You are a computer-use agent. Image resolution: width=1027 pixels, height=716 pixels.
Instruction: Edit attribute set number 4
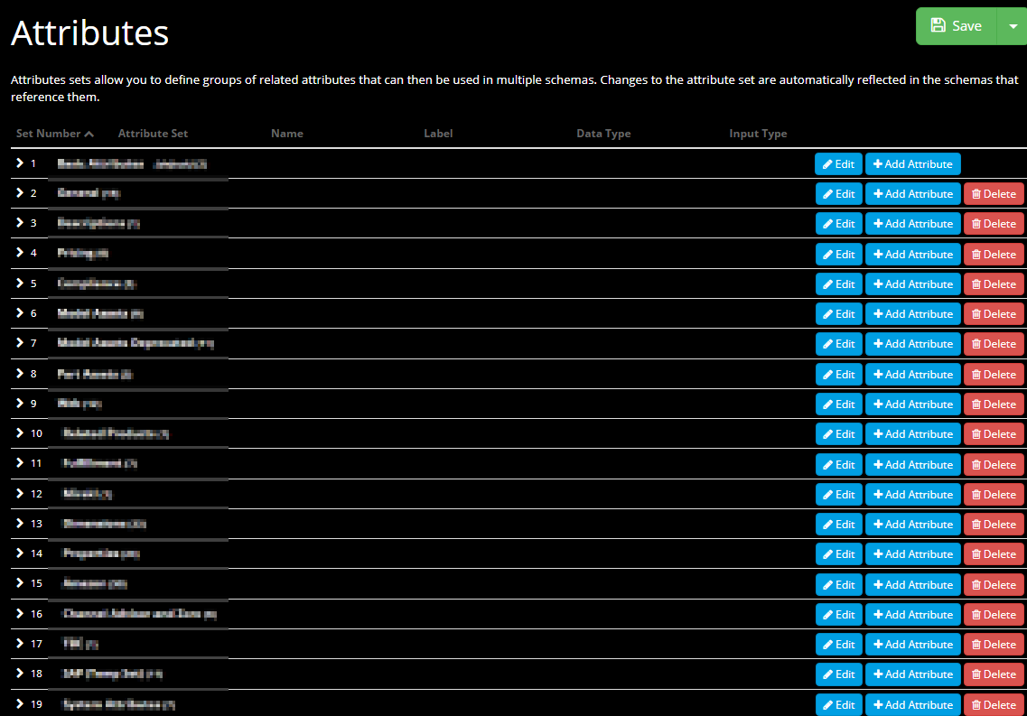coord(838,255)
